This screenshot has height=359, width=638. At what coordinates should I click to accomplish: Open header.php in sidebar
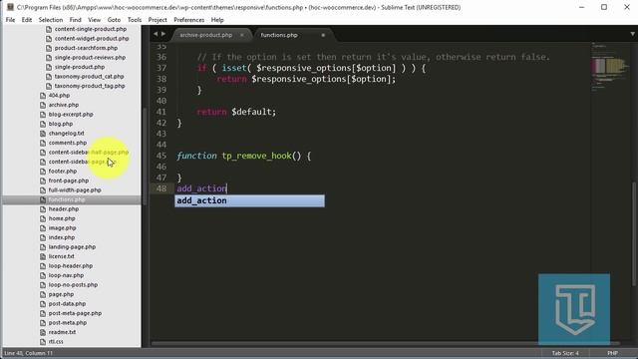tap(64, 208)
